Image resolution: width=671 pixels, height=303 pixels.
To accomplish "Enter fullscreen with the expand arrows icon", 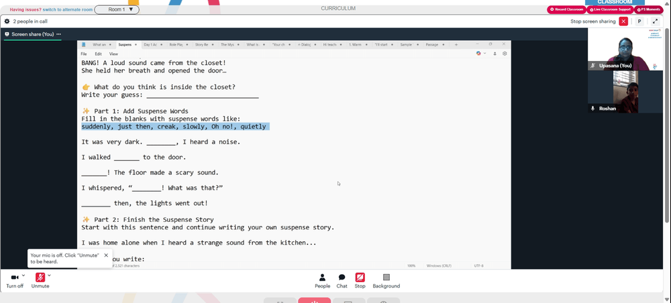I will (655, 21).
